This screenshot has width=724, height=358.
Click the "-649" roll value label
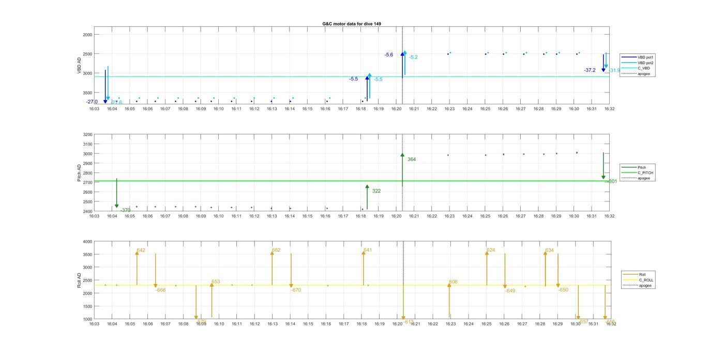tap(510, 291)
